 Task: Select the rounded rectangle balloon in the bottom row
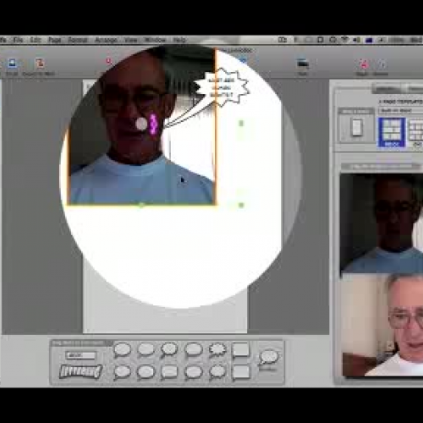(x=169, y=372)
